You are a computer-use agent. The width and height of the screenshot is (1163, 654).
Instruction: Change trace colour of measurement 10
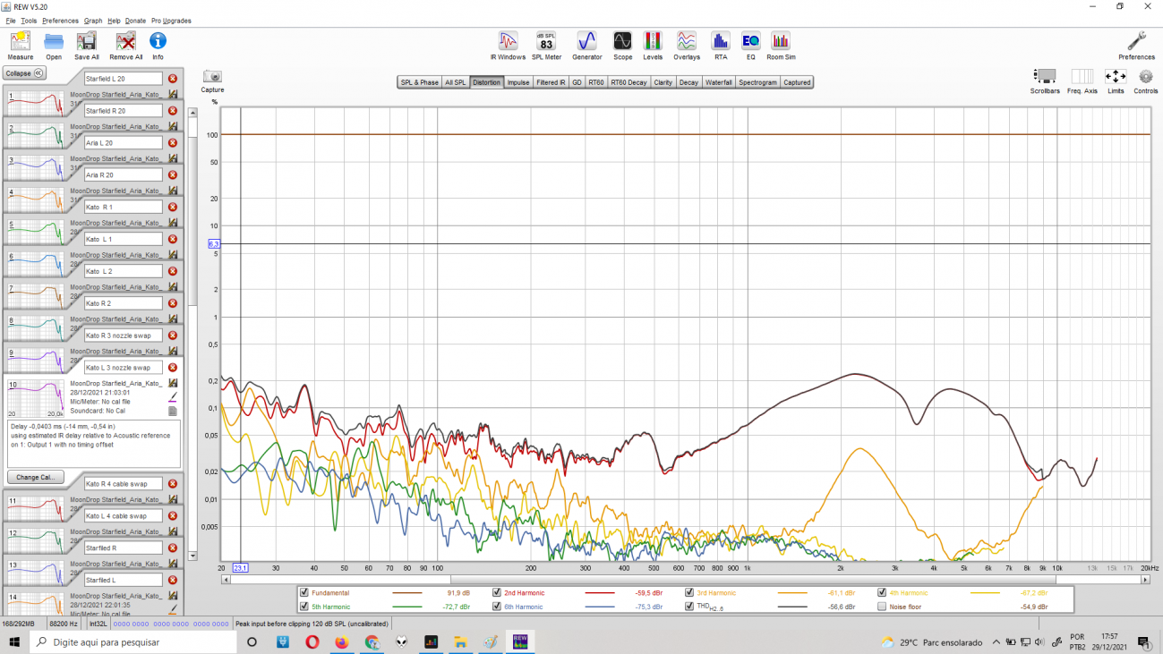pos(173,396)
